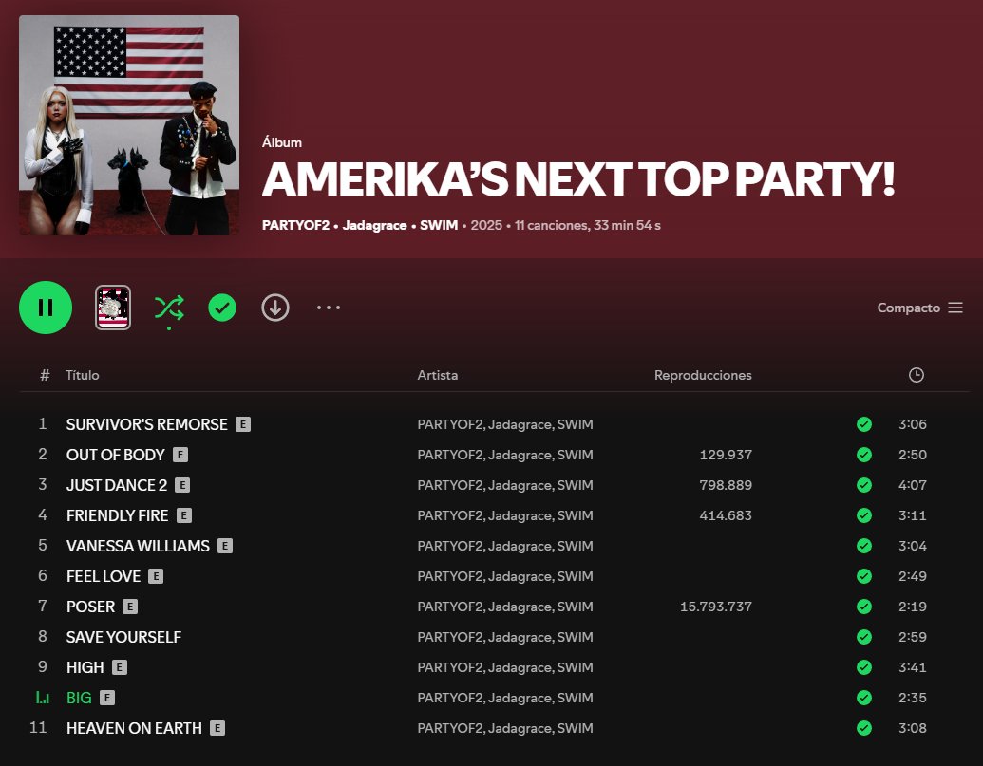Image resolution: width=983 pixels, height=766 pixels.
Task: Open artist credits in the POSER row
Action: click(x=505, y=607)
